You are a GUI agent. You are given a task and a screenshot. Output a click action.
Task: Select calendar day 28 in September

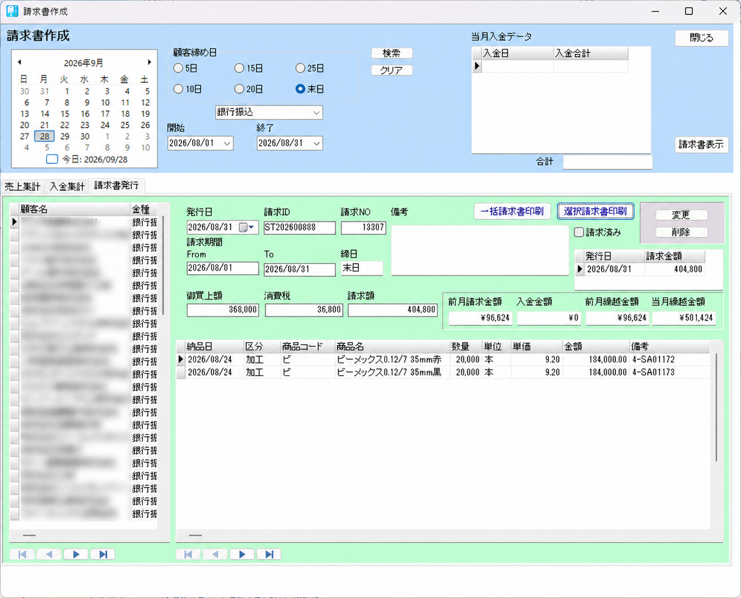click(45, 136)
